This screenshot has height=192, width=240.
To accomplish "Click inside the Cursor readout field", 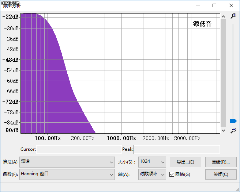I will (79, 149).
